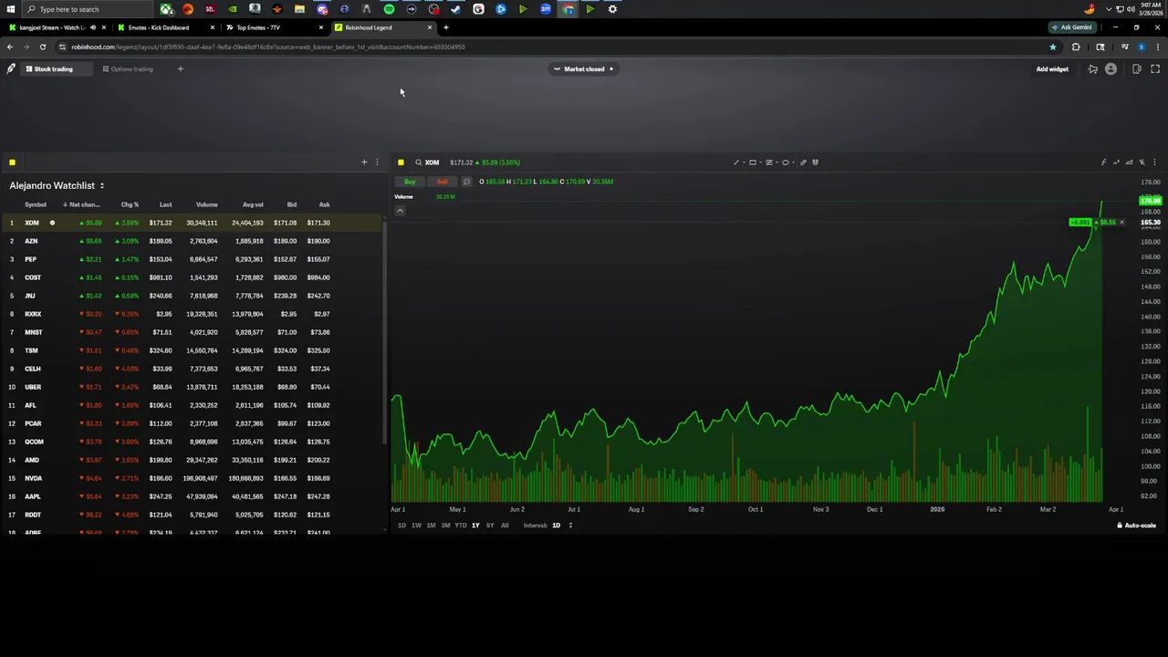Select the COST symbol in watchlist
This screenshot has width=1168, height=657.
pos(33,277)
